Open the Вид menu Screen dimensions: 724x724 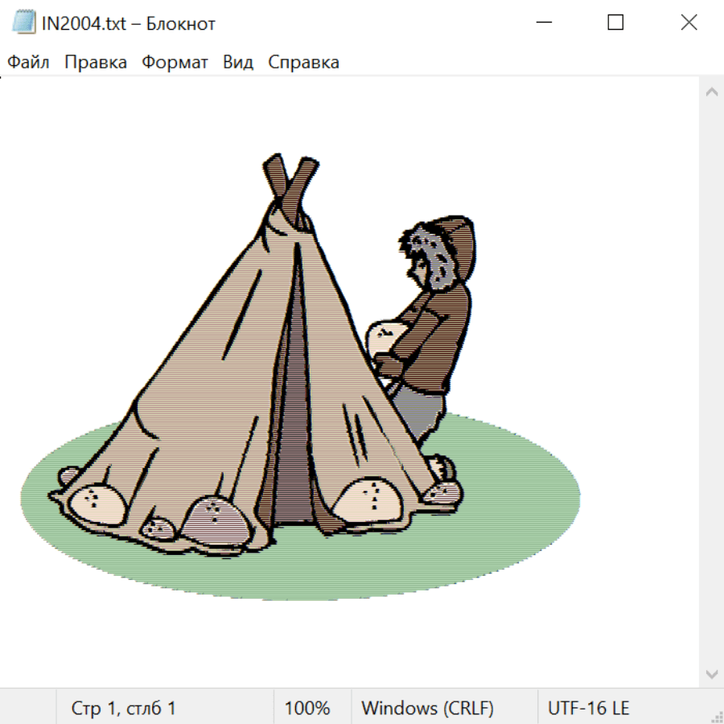coord(238,63)
